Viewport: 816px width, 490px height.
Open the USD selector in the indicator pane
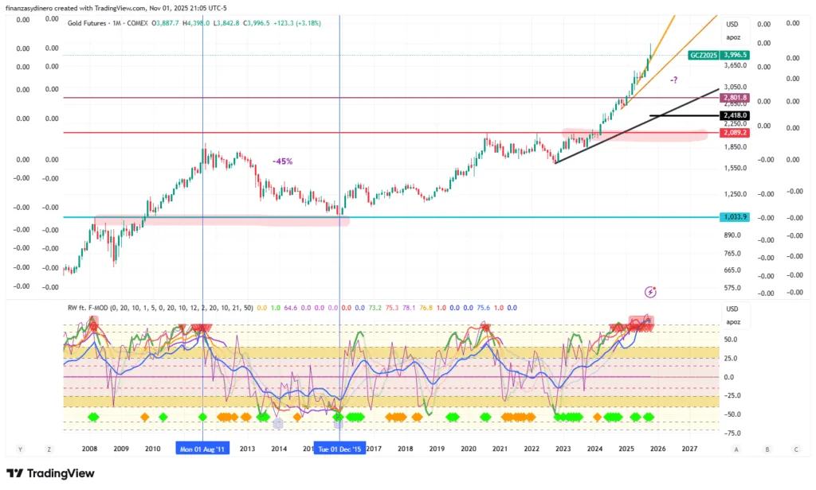point(733,309)
